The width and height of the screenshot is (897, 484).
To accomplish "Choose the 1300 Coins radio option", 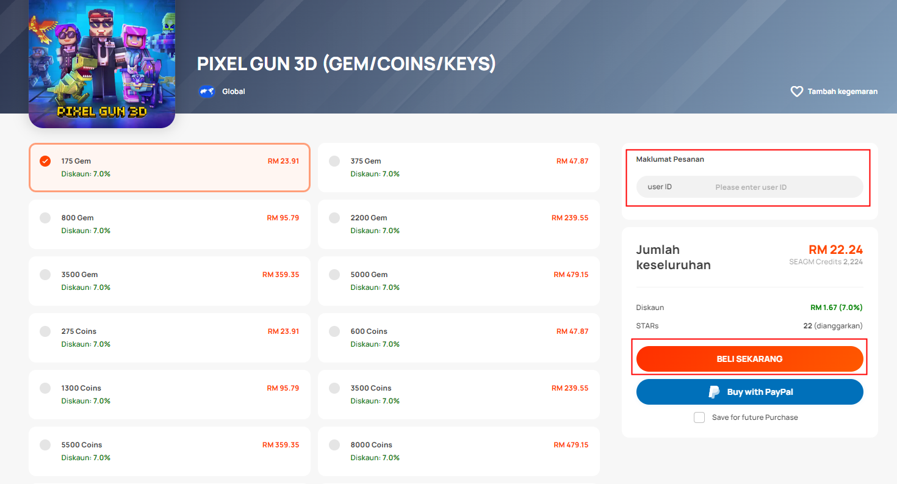I will [45, 388].
